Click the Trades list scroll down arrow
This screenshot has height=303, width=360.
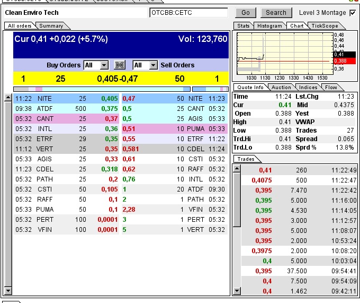click(x=237, y=291)
